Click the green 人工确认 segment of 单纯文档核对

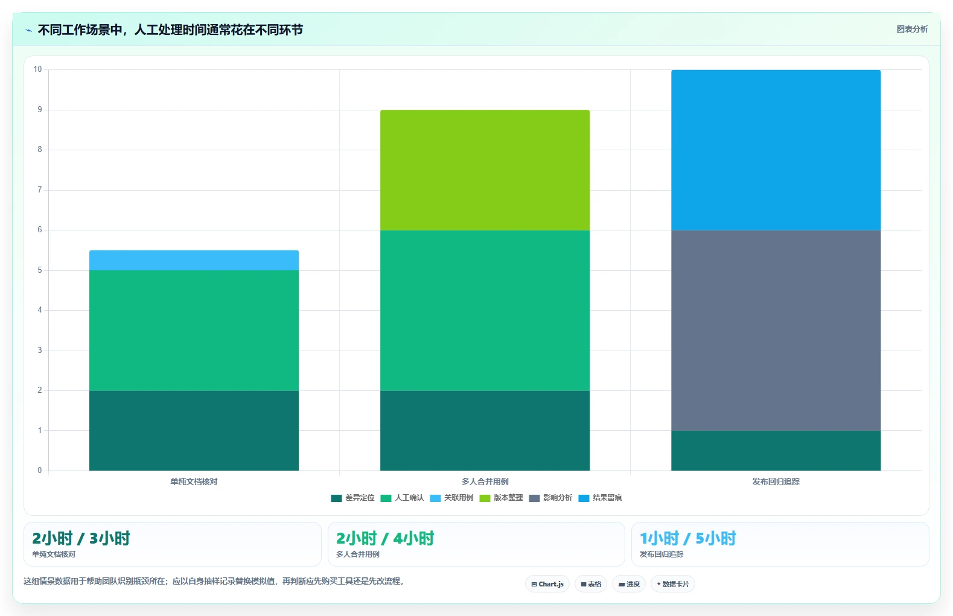194,331
